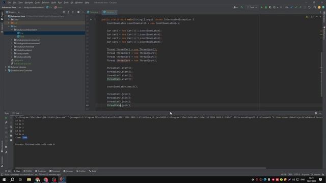The width and height of the screenshot is (326, 183).
Task: Click Clear All trash icon in Run console
Action: (11, 140)
